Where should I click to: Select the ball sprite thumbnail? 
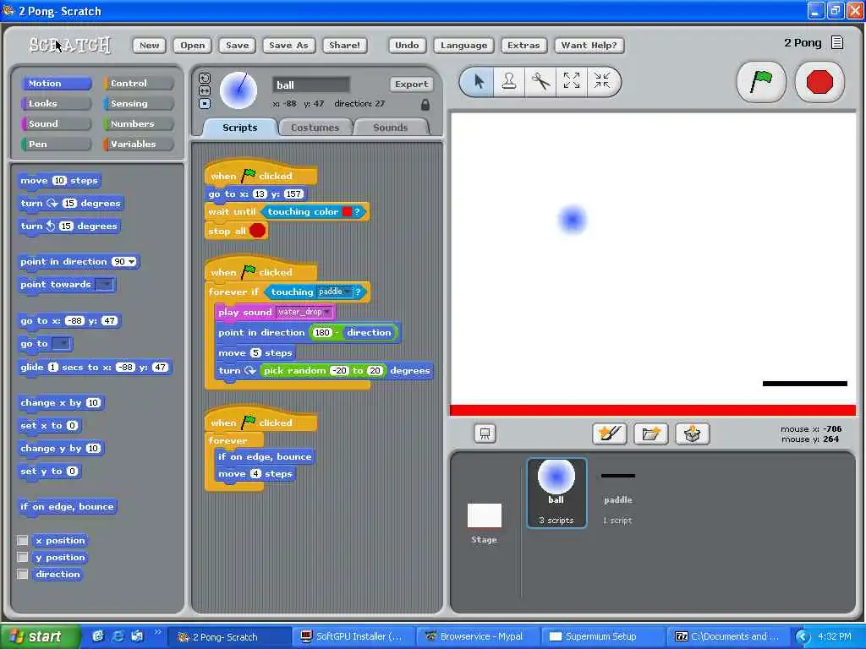556,493
